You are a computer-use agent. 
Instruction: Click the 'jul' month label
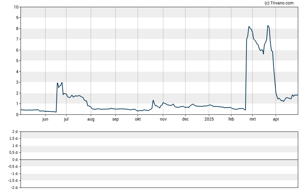pyautogui.click(x=66, y=119)
